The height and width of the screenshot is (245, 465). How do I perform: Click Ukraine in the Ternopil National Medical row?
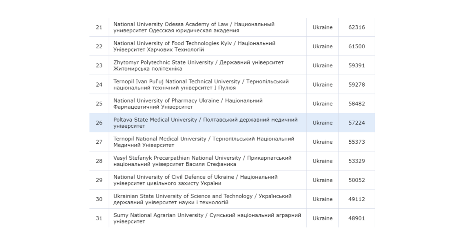click(322, 142)
